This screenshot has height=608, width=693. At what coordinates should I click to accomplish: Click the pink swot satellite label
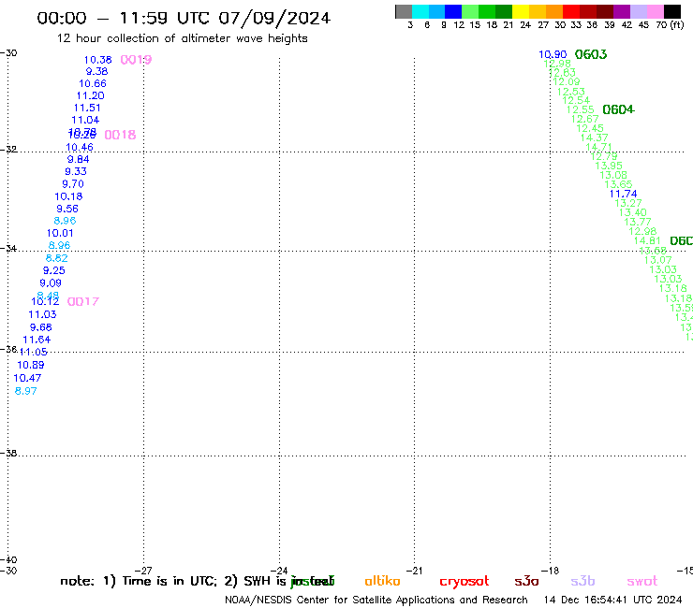641,581
